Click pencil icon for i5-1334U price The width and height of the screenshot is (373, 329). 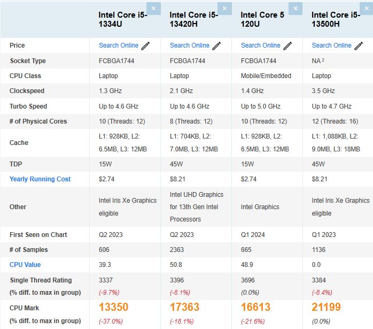[146, 46]
